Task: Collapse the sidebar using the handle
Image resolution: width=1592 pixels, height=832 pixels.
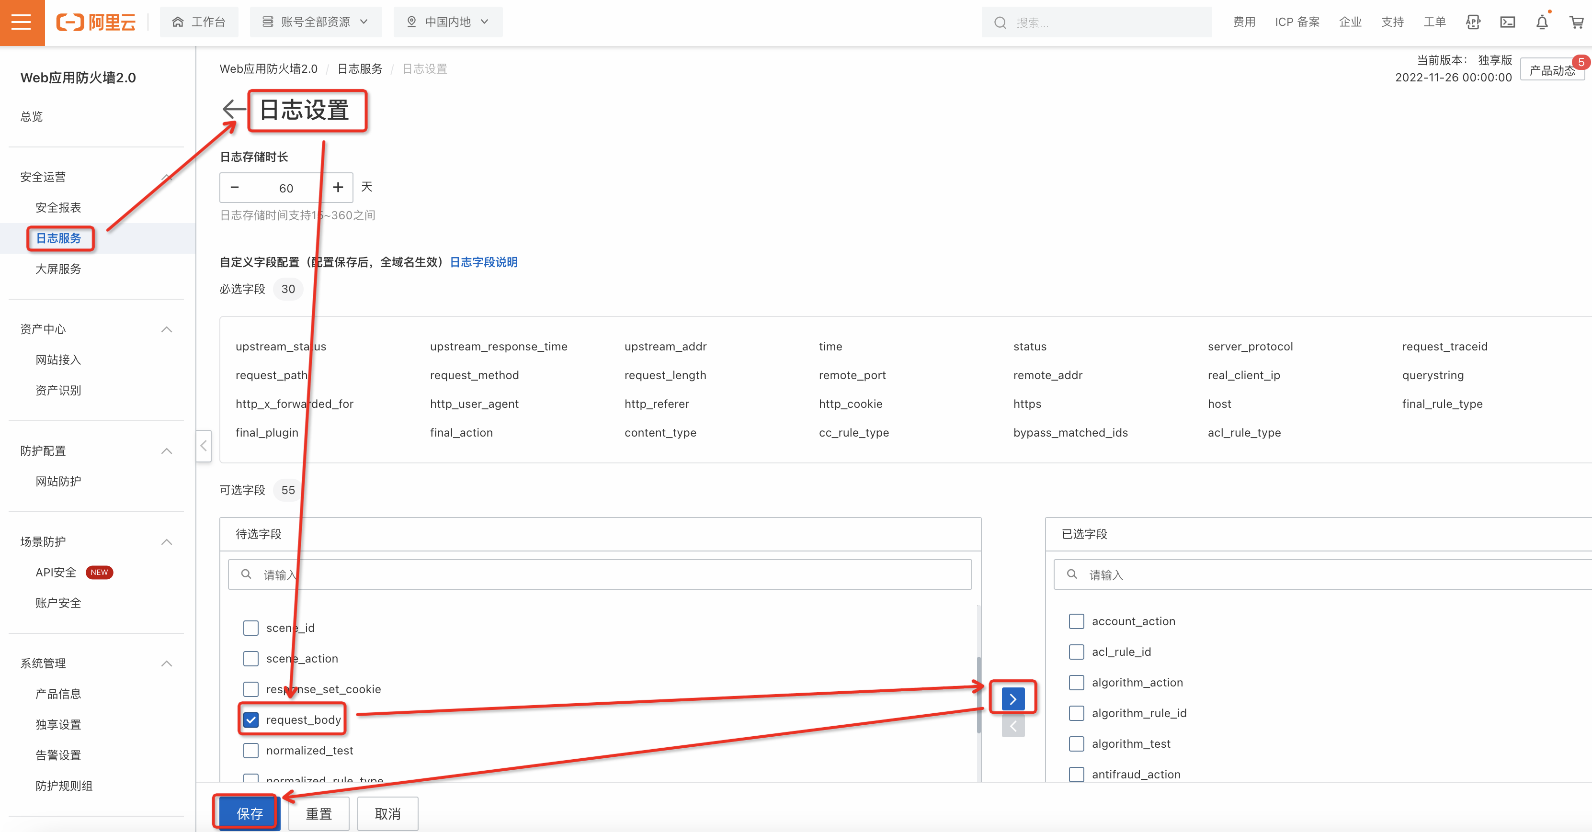Action: pyautogui.click(x=204, y=445)
